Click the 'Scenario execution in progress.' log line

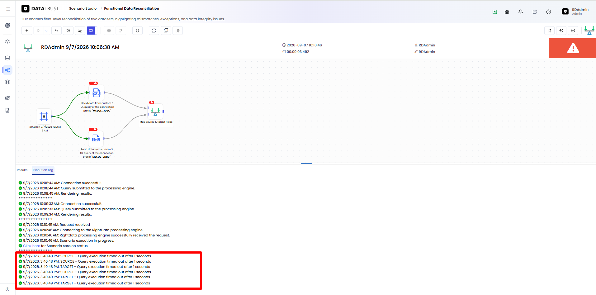(66, 240)
